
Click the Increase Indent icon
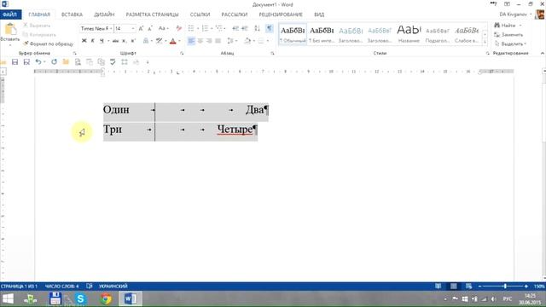point(245,28)
